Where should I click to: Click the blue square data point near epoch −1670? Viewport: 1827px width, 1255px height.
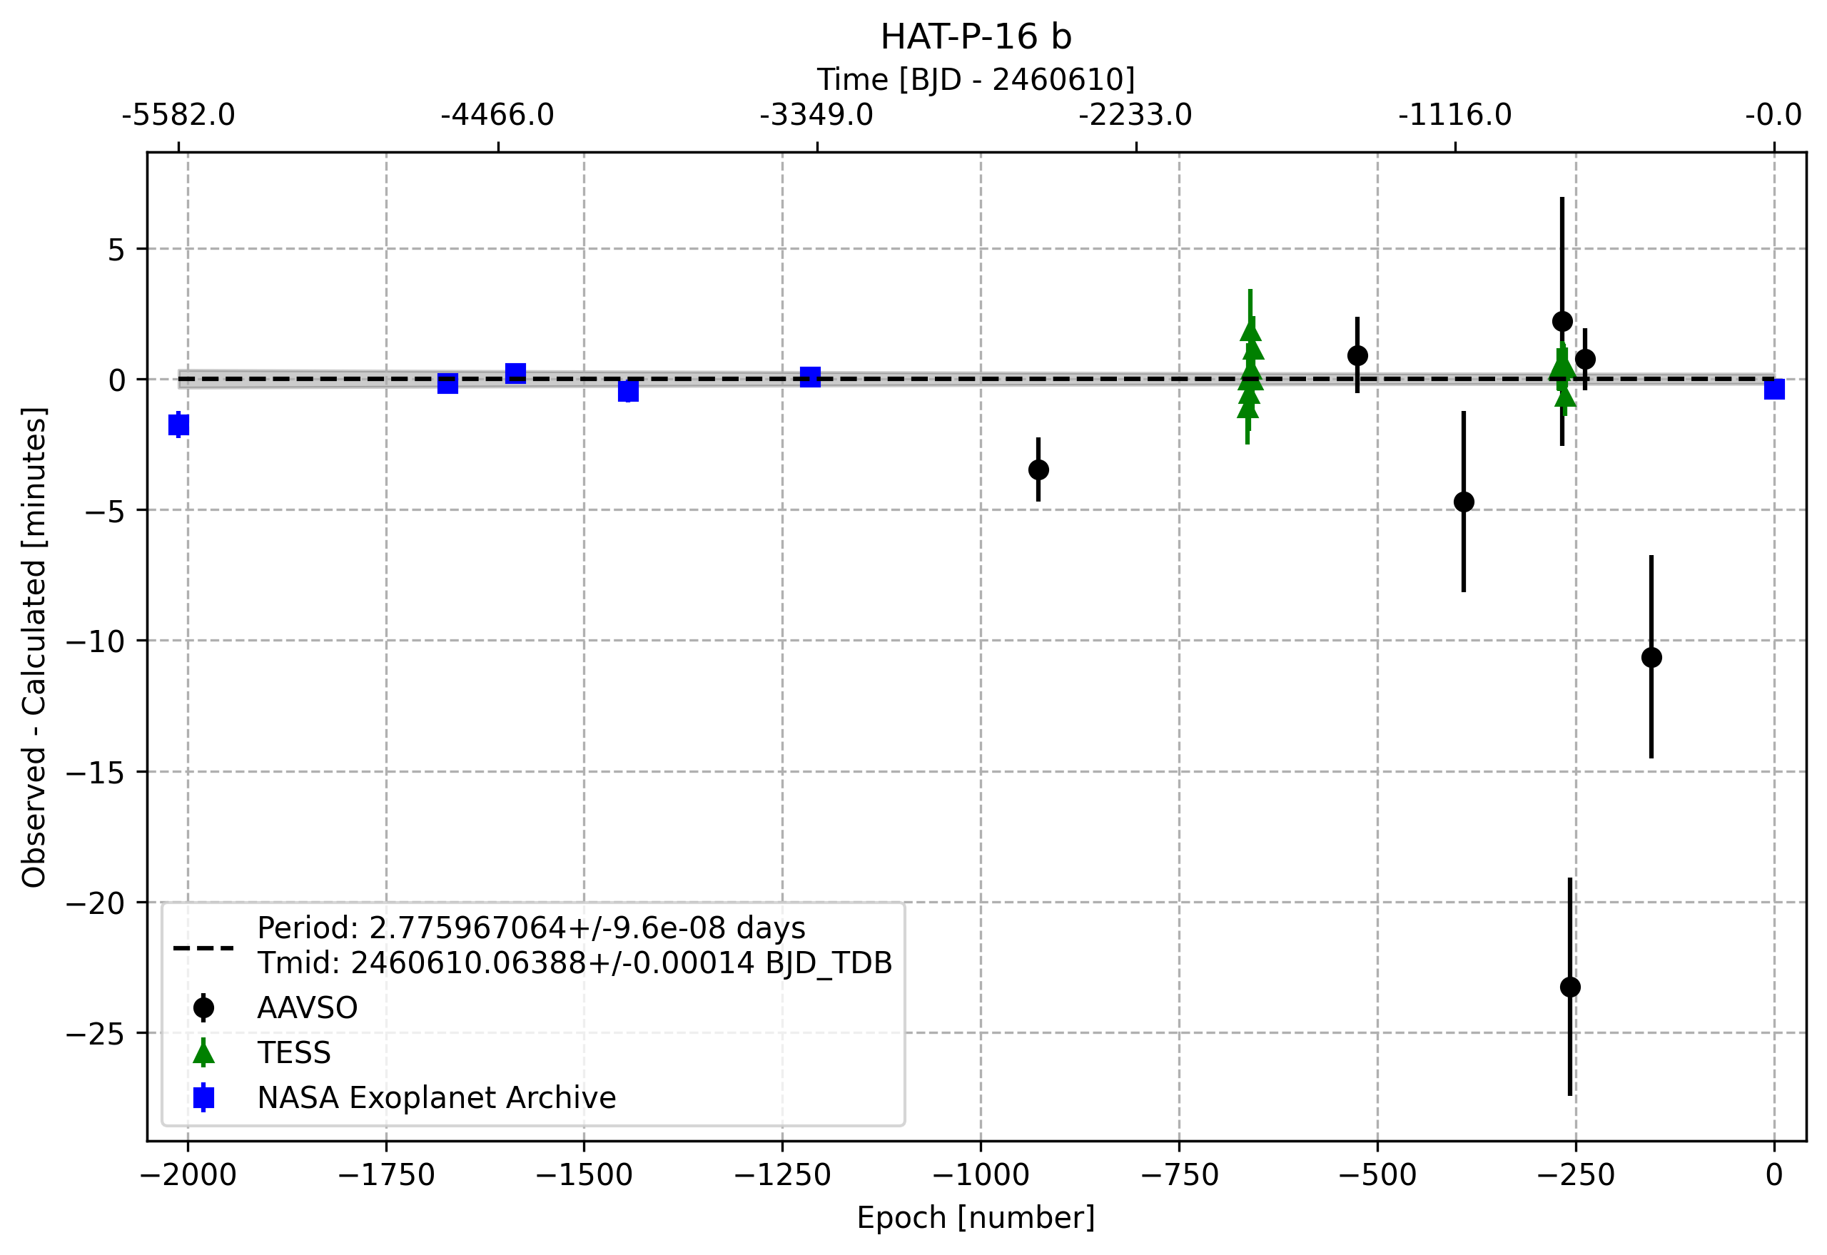447,383
